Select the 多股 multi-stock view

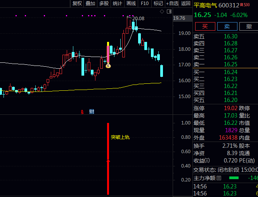pos(104,3)
